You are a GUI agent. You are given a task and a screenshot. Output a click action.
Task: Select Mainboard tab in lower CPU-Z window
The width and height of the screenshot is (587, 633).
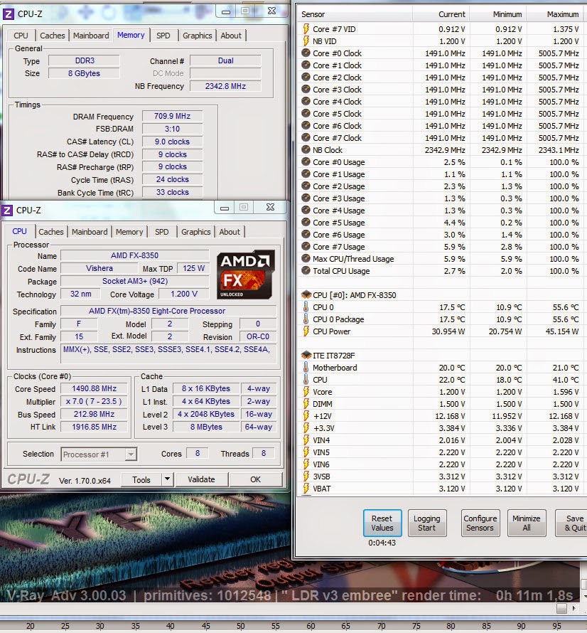pyautogui.click(x=90, y=232)
